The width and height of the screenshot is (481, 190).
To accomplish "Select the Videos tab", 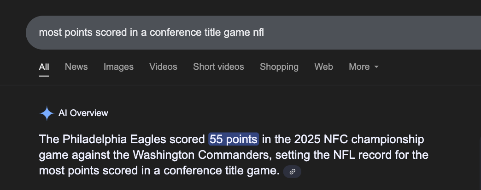I will pos(163,67).
